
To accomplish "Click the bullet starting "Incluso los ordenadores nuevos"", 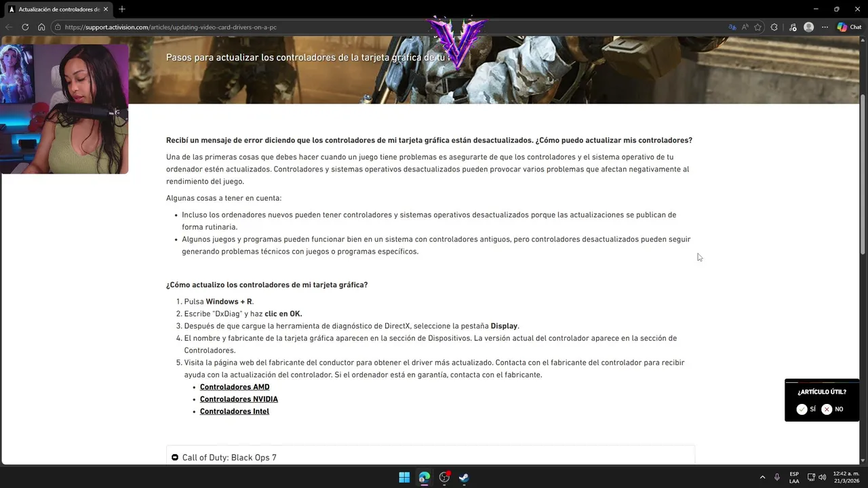I will tap(429, 221).
